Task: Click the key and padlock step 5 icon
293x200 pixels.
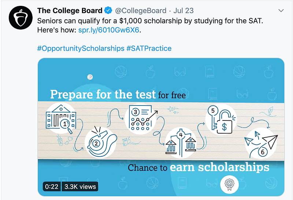Action: [221, 119]
